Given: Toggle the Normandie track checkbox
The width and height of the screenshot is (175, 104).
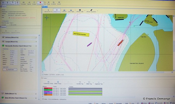Looking at the screenshot, I should 43,92.
